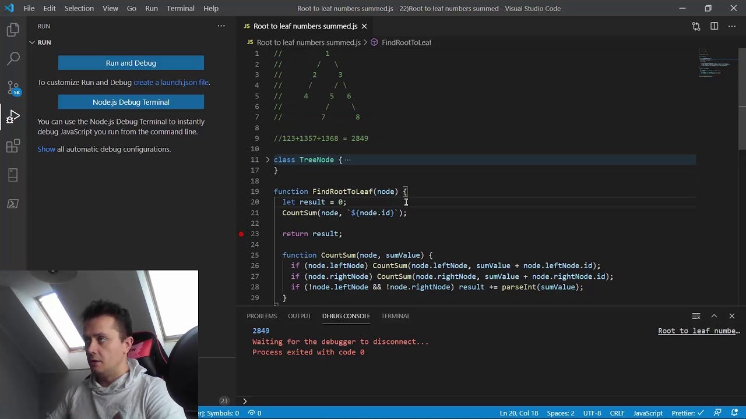
Task: Open the Explorer view in activity bar
Action: [x=13, y=30]
